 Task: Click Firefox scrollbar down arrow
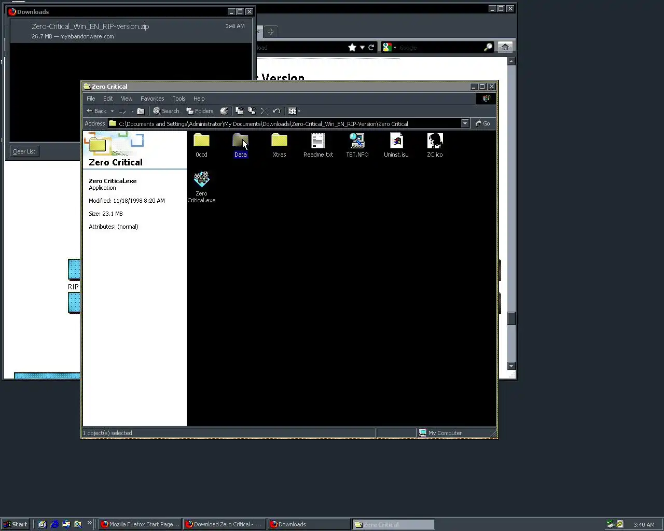pyautogui.click(x=511, y=366)
